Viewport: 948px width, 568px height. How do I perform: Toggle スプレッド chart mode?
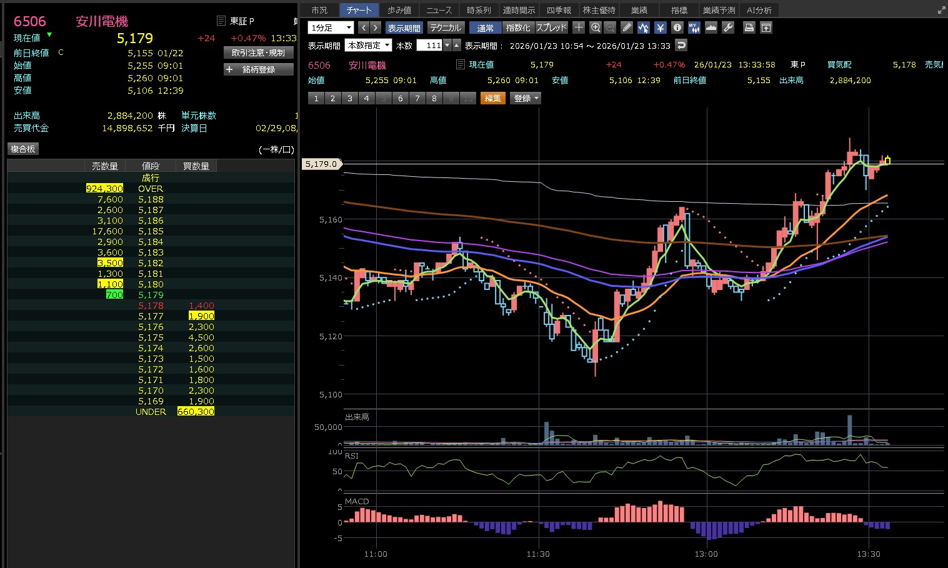pos(551,27)
